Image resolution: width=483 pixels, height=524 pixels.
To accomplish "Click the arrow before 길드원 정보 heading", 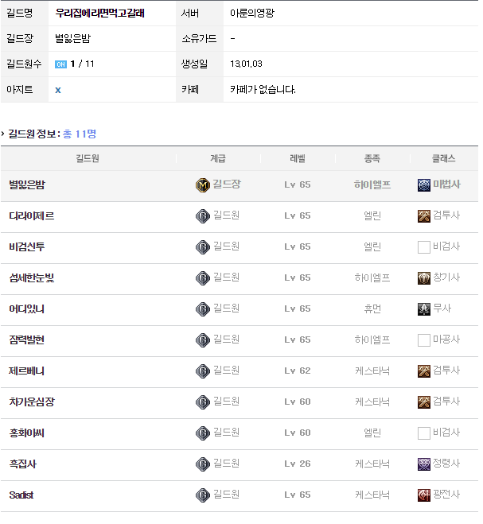I will [x=3, y=134].
